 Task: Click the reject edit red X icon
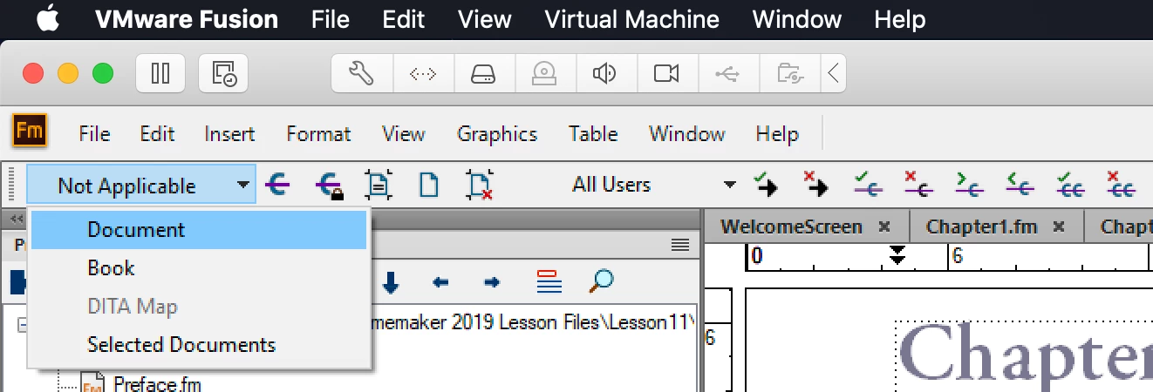click(x=919, y=184)
